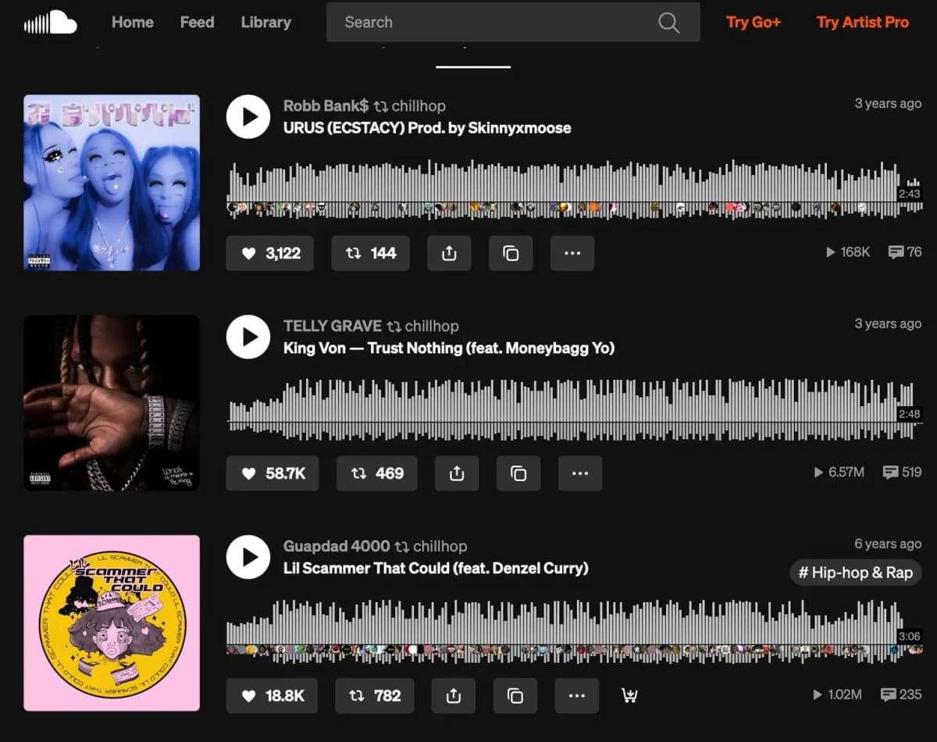Open the 235 comments on Lil Scammer

[902, 694]
